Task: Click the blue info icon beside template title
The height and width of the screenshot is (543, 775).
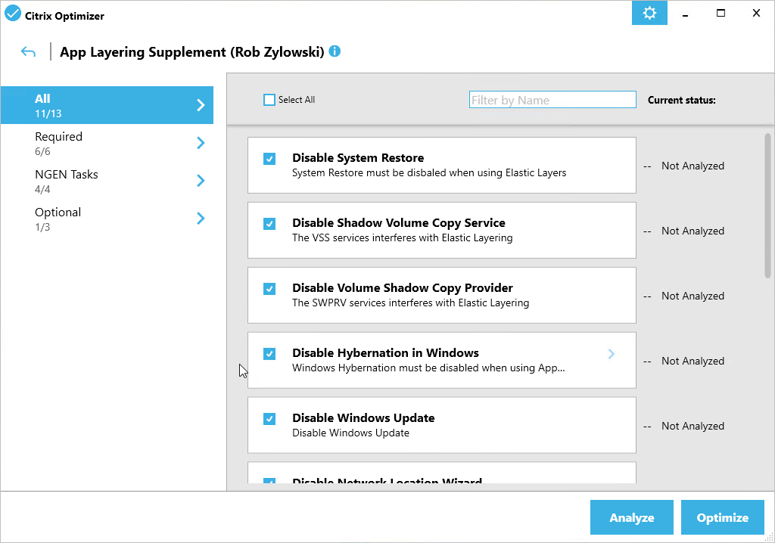Action: point(335,51)
